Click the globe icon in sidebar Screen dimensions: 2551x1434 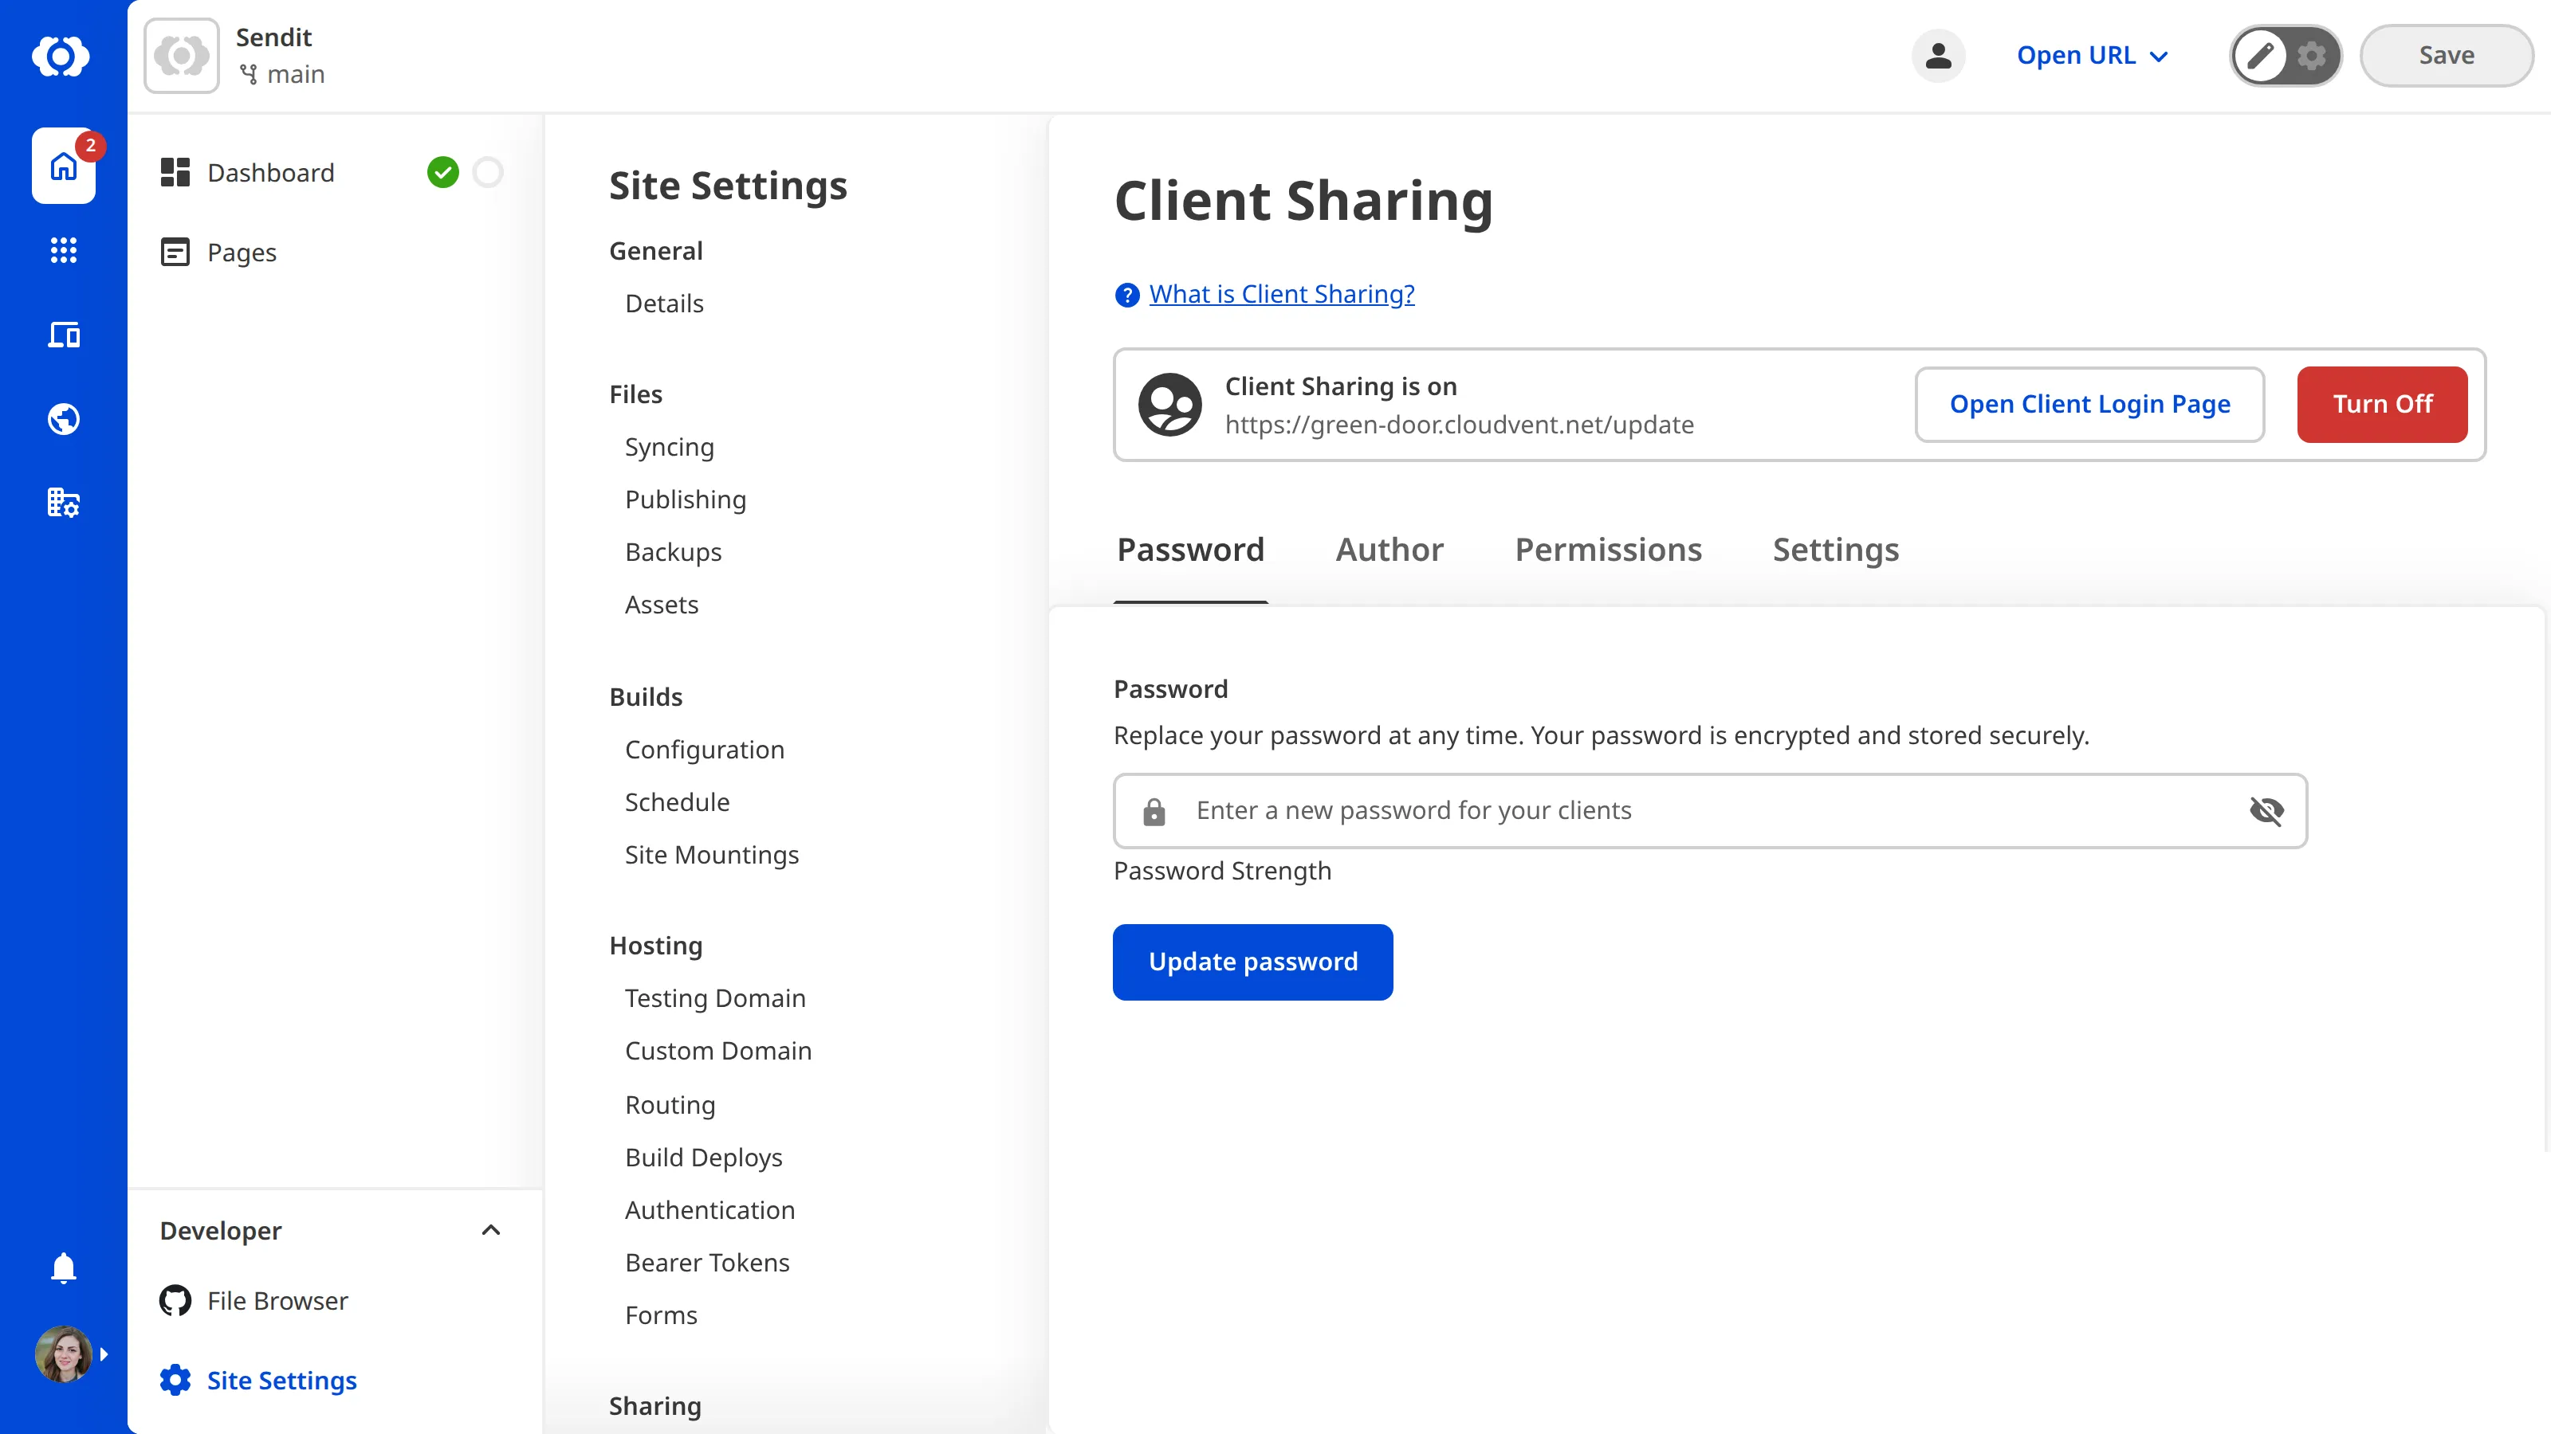(62, 418)
